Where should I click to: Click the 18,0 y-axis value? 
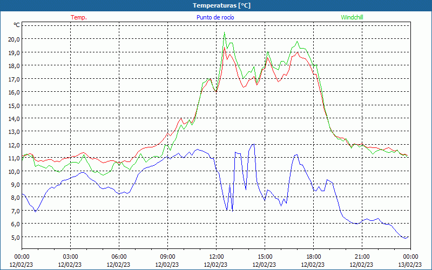[x=14, y=65]
